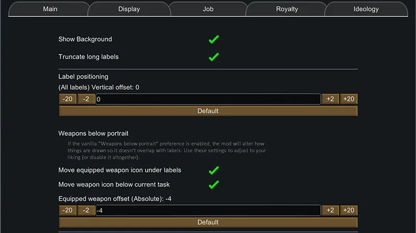Reset label vertical offset with Default button
Viewport: 416px width, 233px height.
[x=208, y=111]
